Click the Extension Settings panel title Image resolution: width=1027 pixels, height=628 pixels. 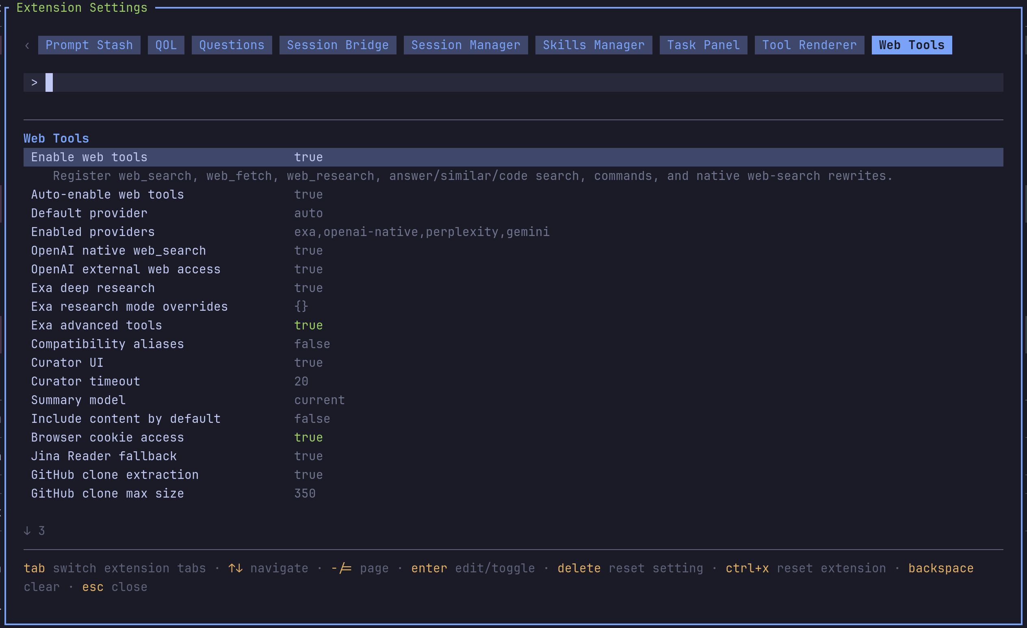tap(82, 8)
